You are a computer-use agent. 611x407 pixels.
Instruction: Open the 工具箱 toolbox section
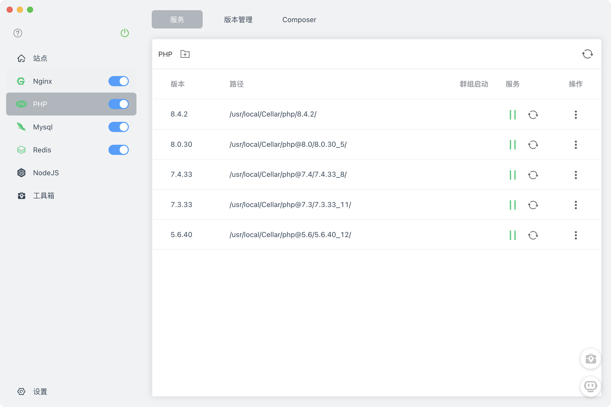pyautogui.click(x=44, y=195)
